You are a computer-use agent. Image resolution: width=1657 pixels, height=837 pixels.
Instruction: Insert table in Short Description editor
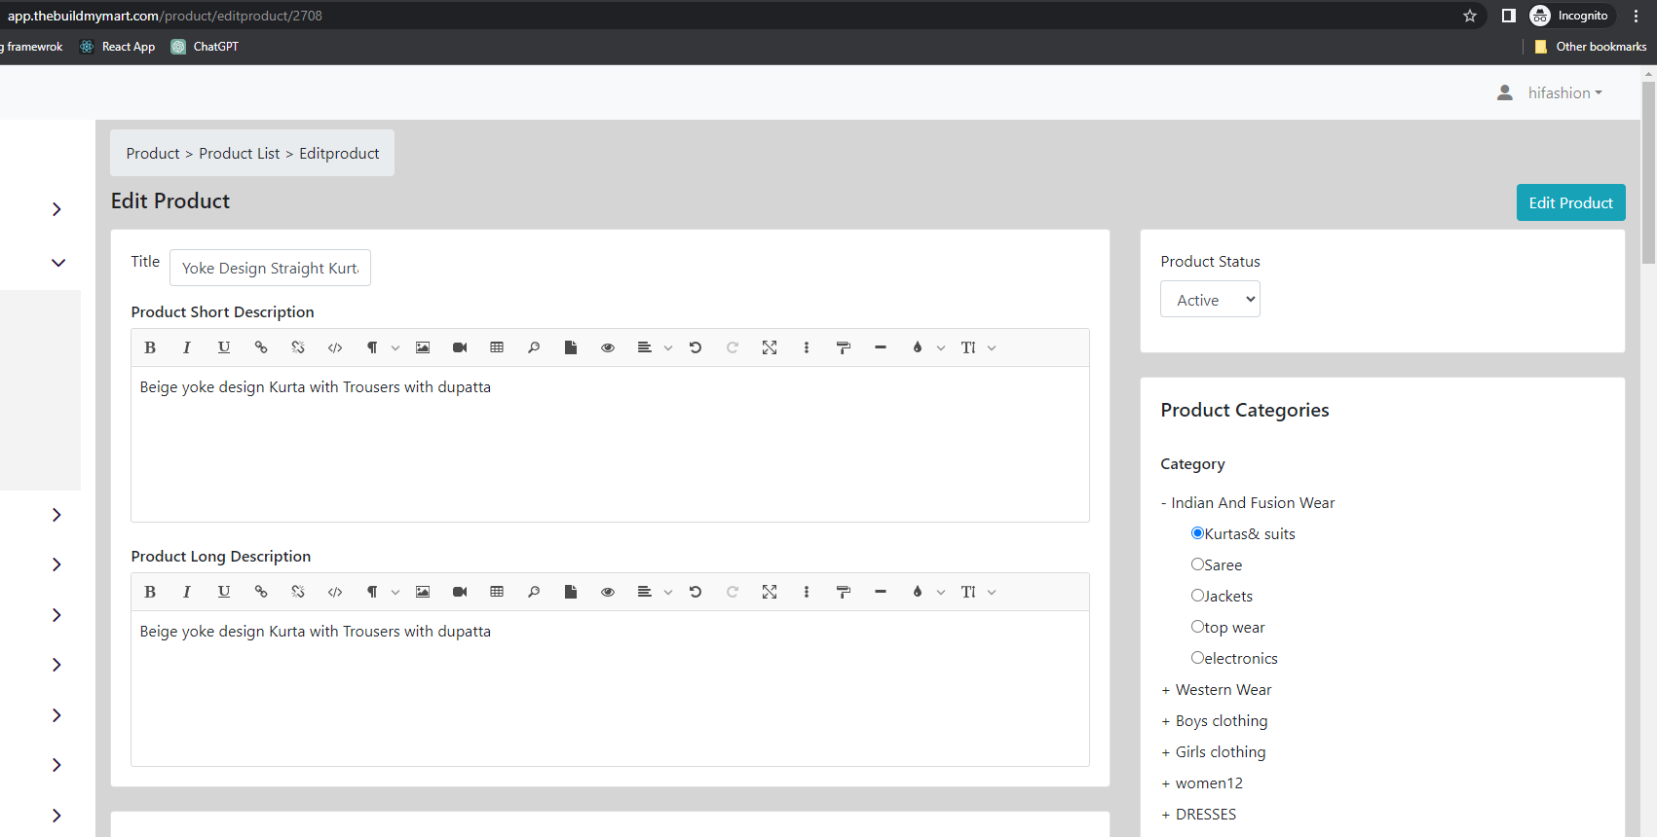[x=497, y=347]
